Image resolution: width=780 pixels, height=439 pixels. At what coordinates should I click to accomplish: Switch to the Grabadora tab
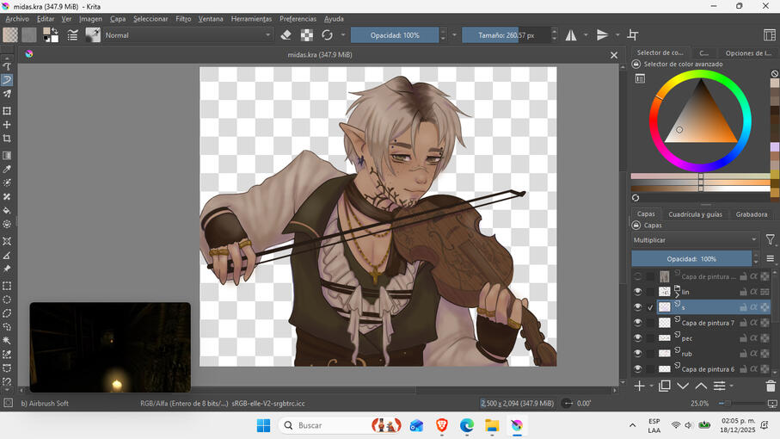tap(751, 214)
